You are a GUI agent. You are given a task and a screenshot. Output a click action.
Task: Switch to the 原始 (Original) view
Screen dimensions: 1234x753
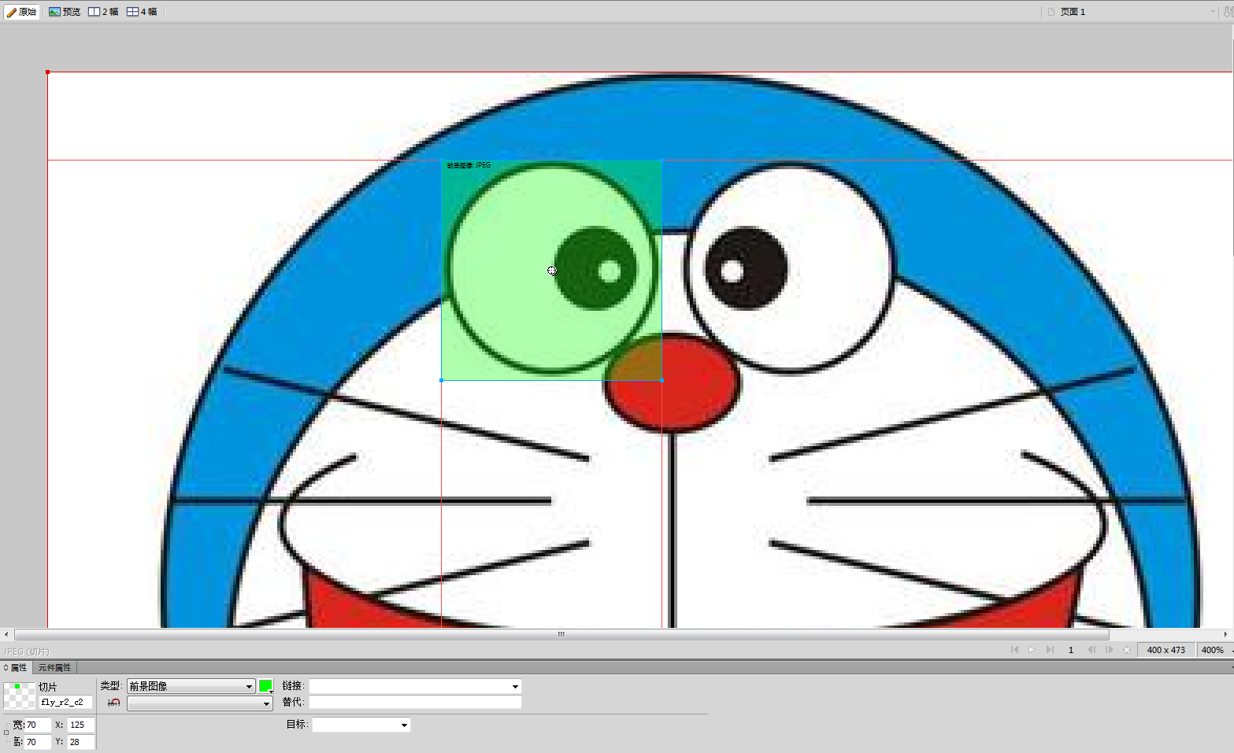point(21,12)
